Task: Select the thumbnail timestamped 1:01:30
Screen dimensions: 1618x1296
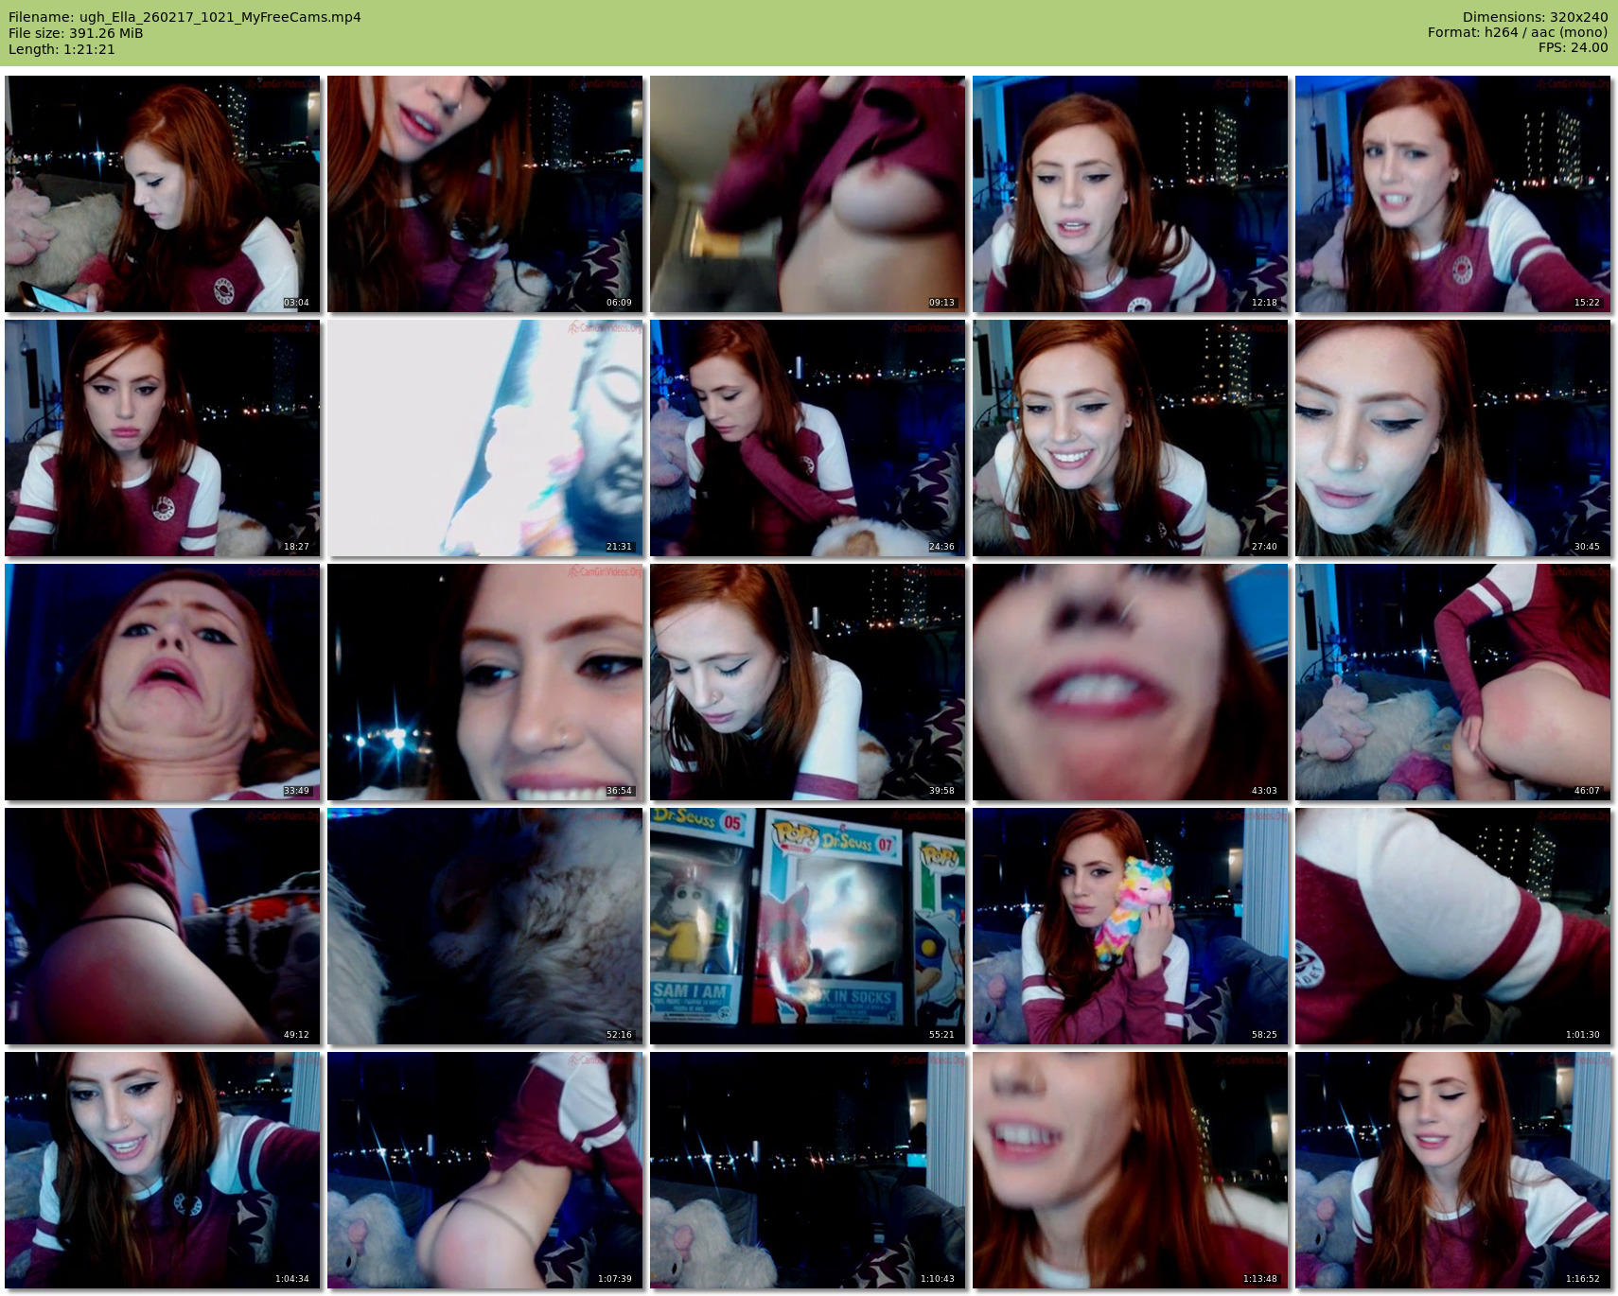Action: coord(1452,926)
